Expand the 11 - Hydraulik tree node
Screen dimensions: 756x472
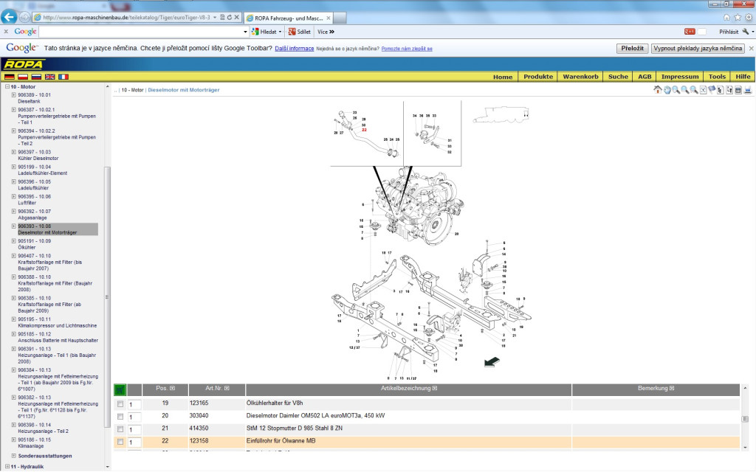point(7,466)
